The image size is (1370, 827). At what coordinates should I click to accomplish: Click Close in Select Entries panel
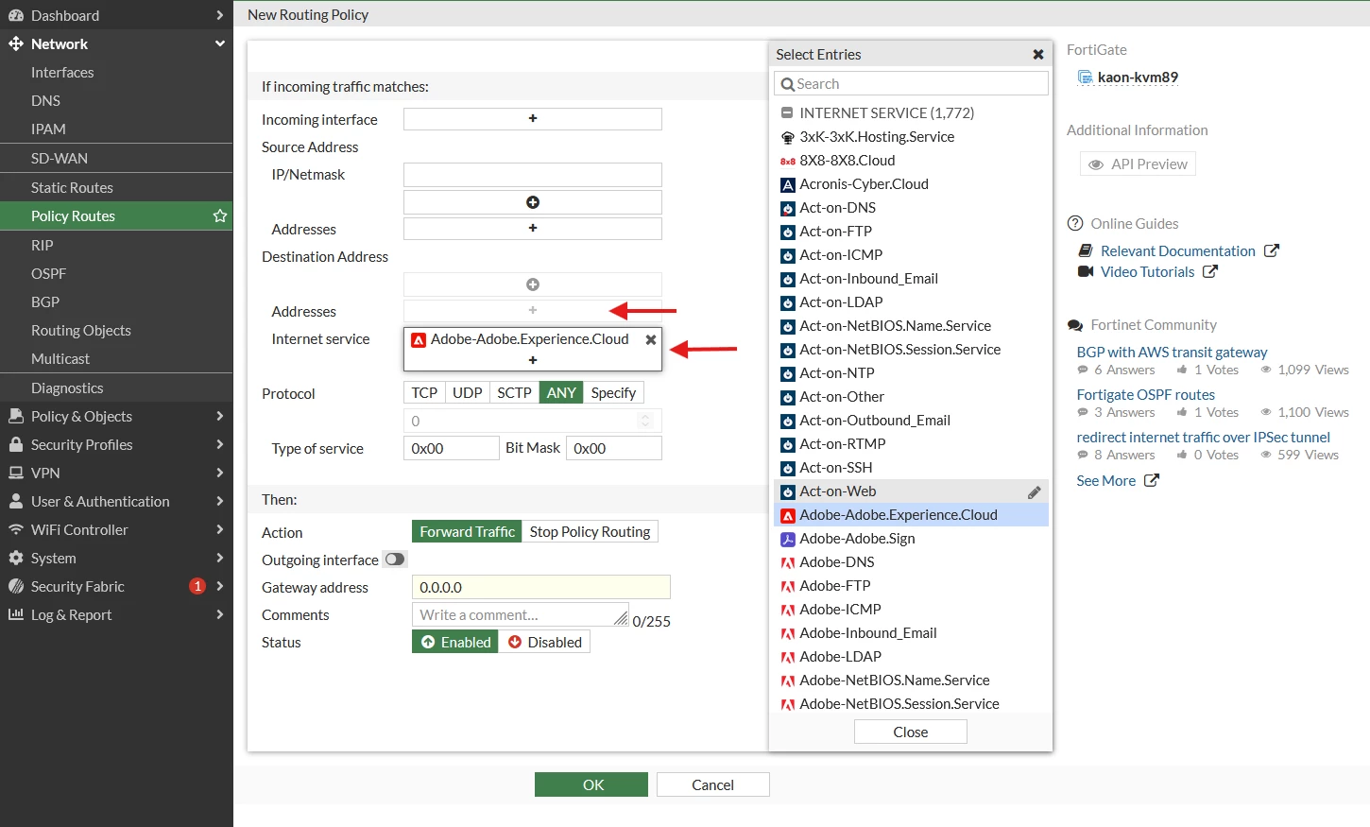point(911,732)
